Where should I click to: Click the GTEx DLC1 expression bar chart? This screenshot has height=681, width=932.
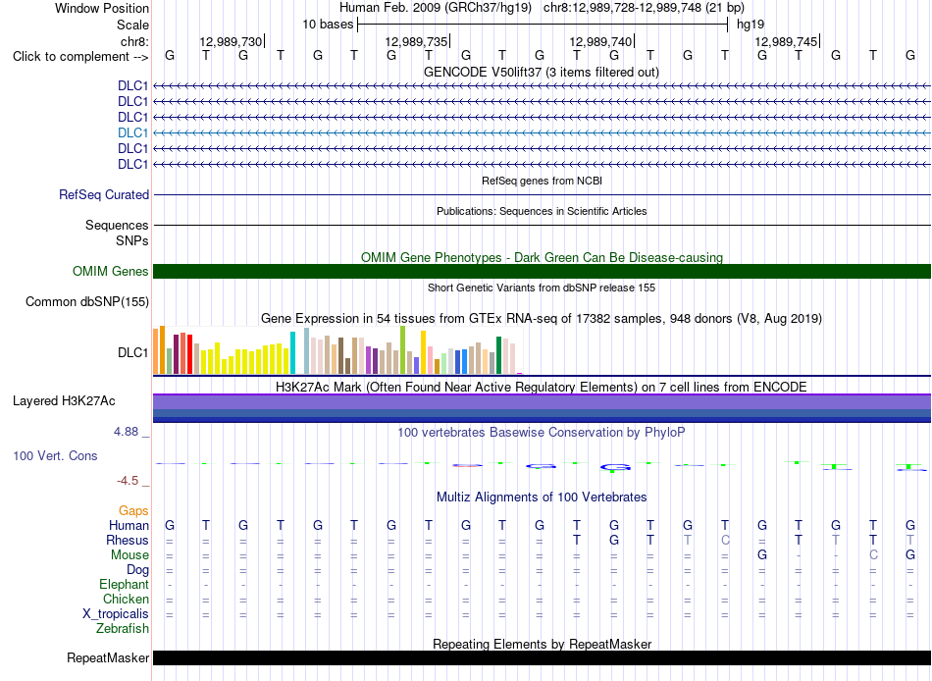[x=337, y=350]
